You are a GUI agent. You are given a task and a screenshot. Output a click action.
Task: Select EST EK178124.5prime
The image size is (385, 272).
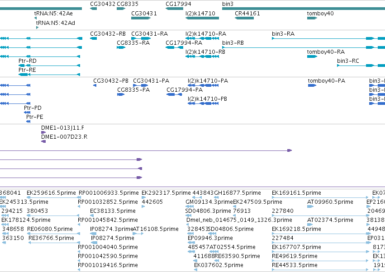[x=5, y=225]
